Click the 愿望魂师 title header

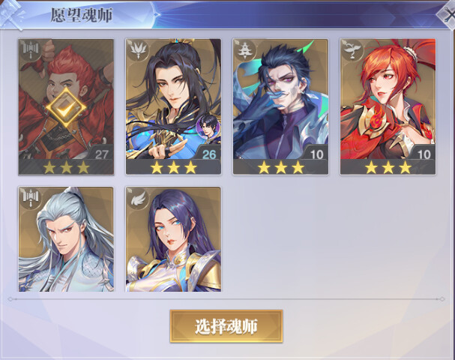pyautogui.click(x=81, y=15)
